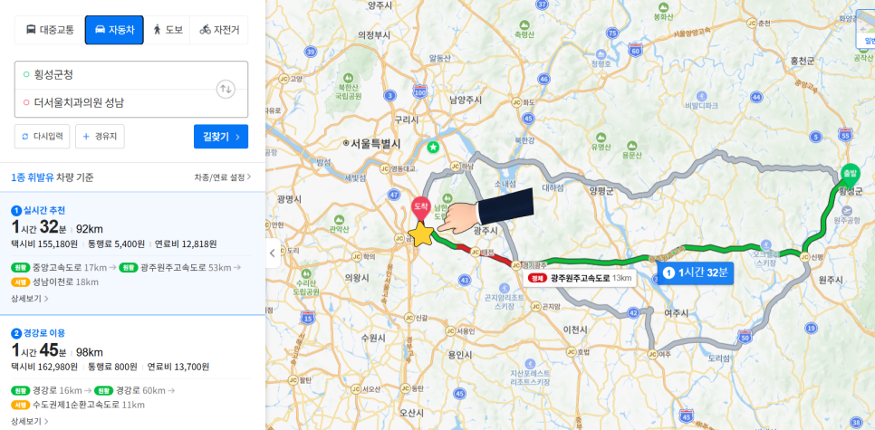Add a waypoint with 경유지 button

100,137
